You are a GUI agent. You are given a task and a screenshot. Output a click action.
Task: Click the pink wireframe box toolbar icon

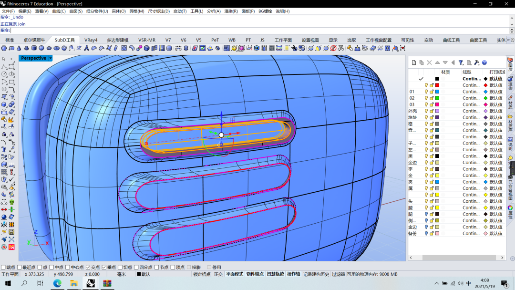pos(241,48)
